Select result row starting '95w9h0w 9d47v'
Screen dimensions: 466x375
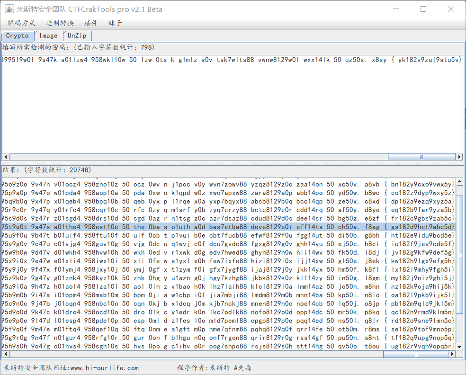click(x=229, y=252)
